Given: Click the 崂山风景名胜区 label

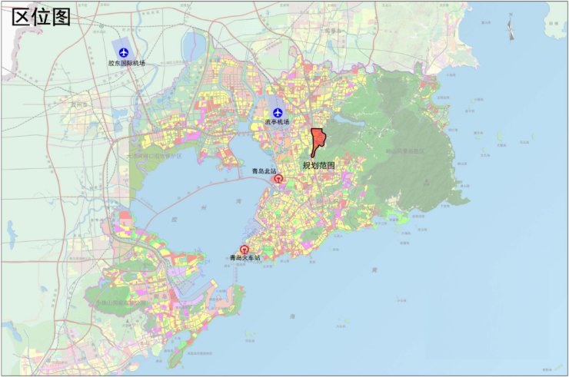Looking at the screenshot, I should 405,151.
